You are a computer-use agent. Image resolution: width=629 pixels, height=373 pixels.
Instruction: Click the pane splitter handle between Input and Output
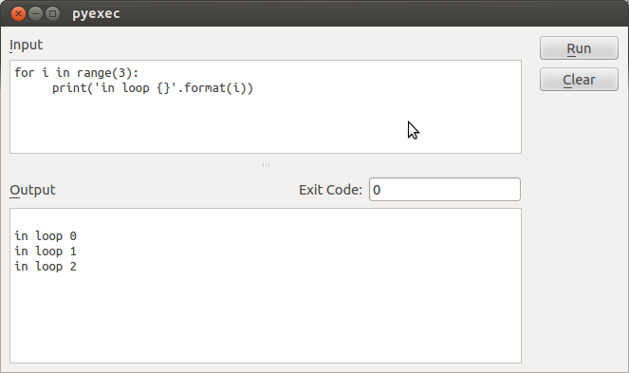click(266, 165)
